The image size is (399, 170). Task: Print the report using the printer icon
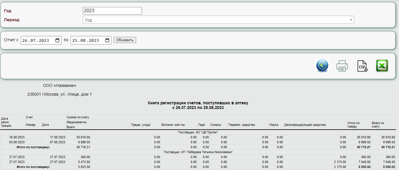(x=342, y=66)
